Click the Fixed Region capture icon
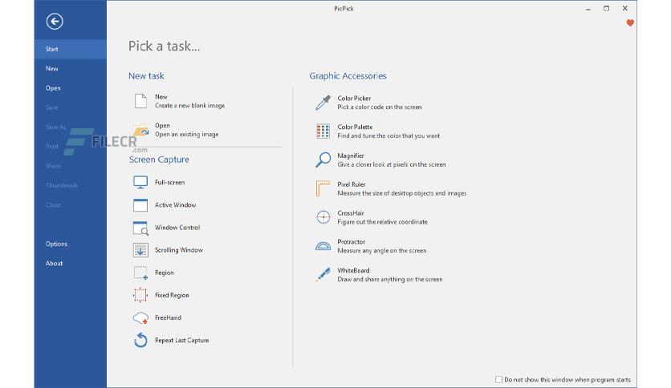Viewport: 671px width, 388px height. click(x=140, y=295)
